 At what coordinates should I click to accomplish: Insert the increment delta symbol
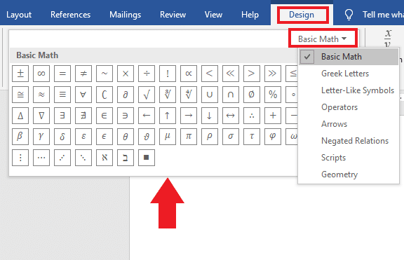click(x=20, y=116)
